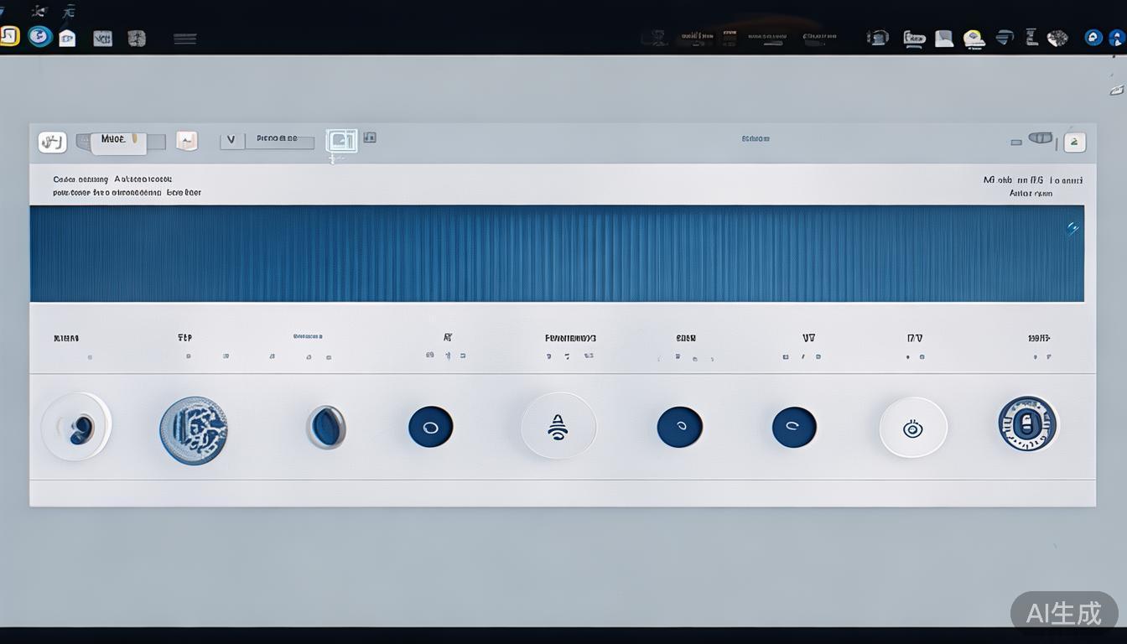Click the small pink square toolbar icon
1127x644 pixels.
point(186,141)
